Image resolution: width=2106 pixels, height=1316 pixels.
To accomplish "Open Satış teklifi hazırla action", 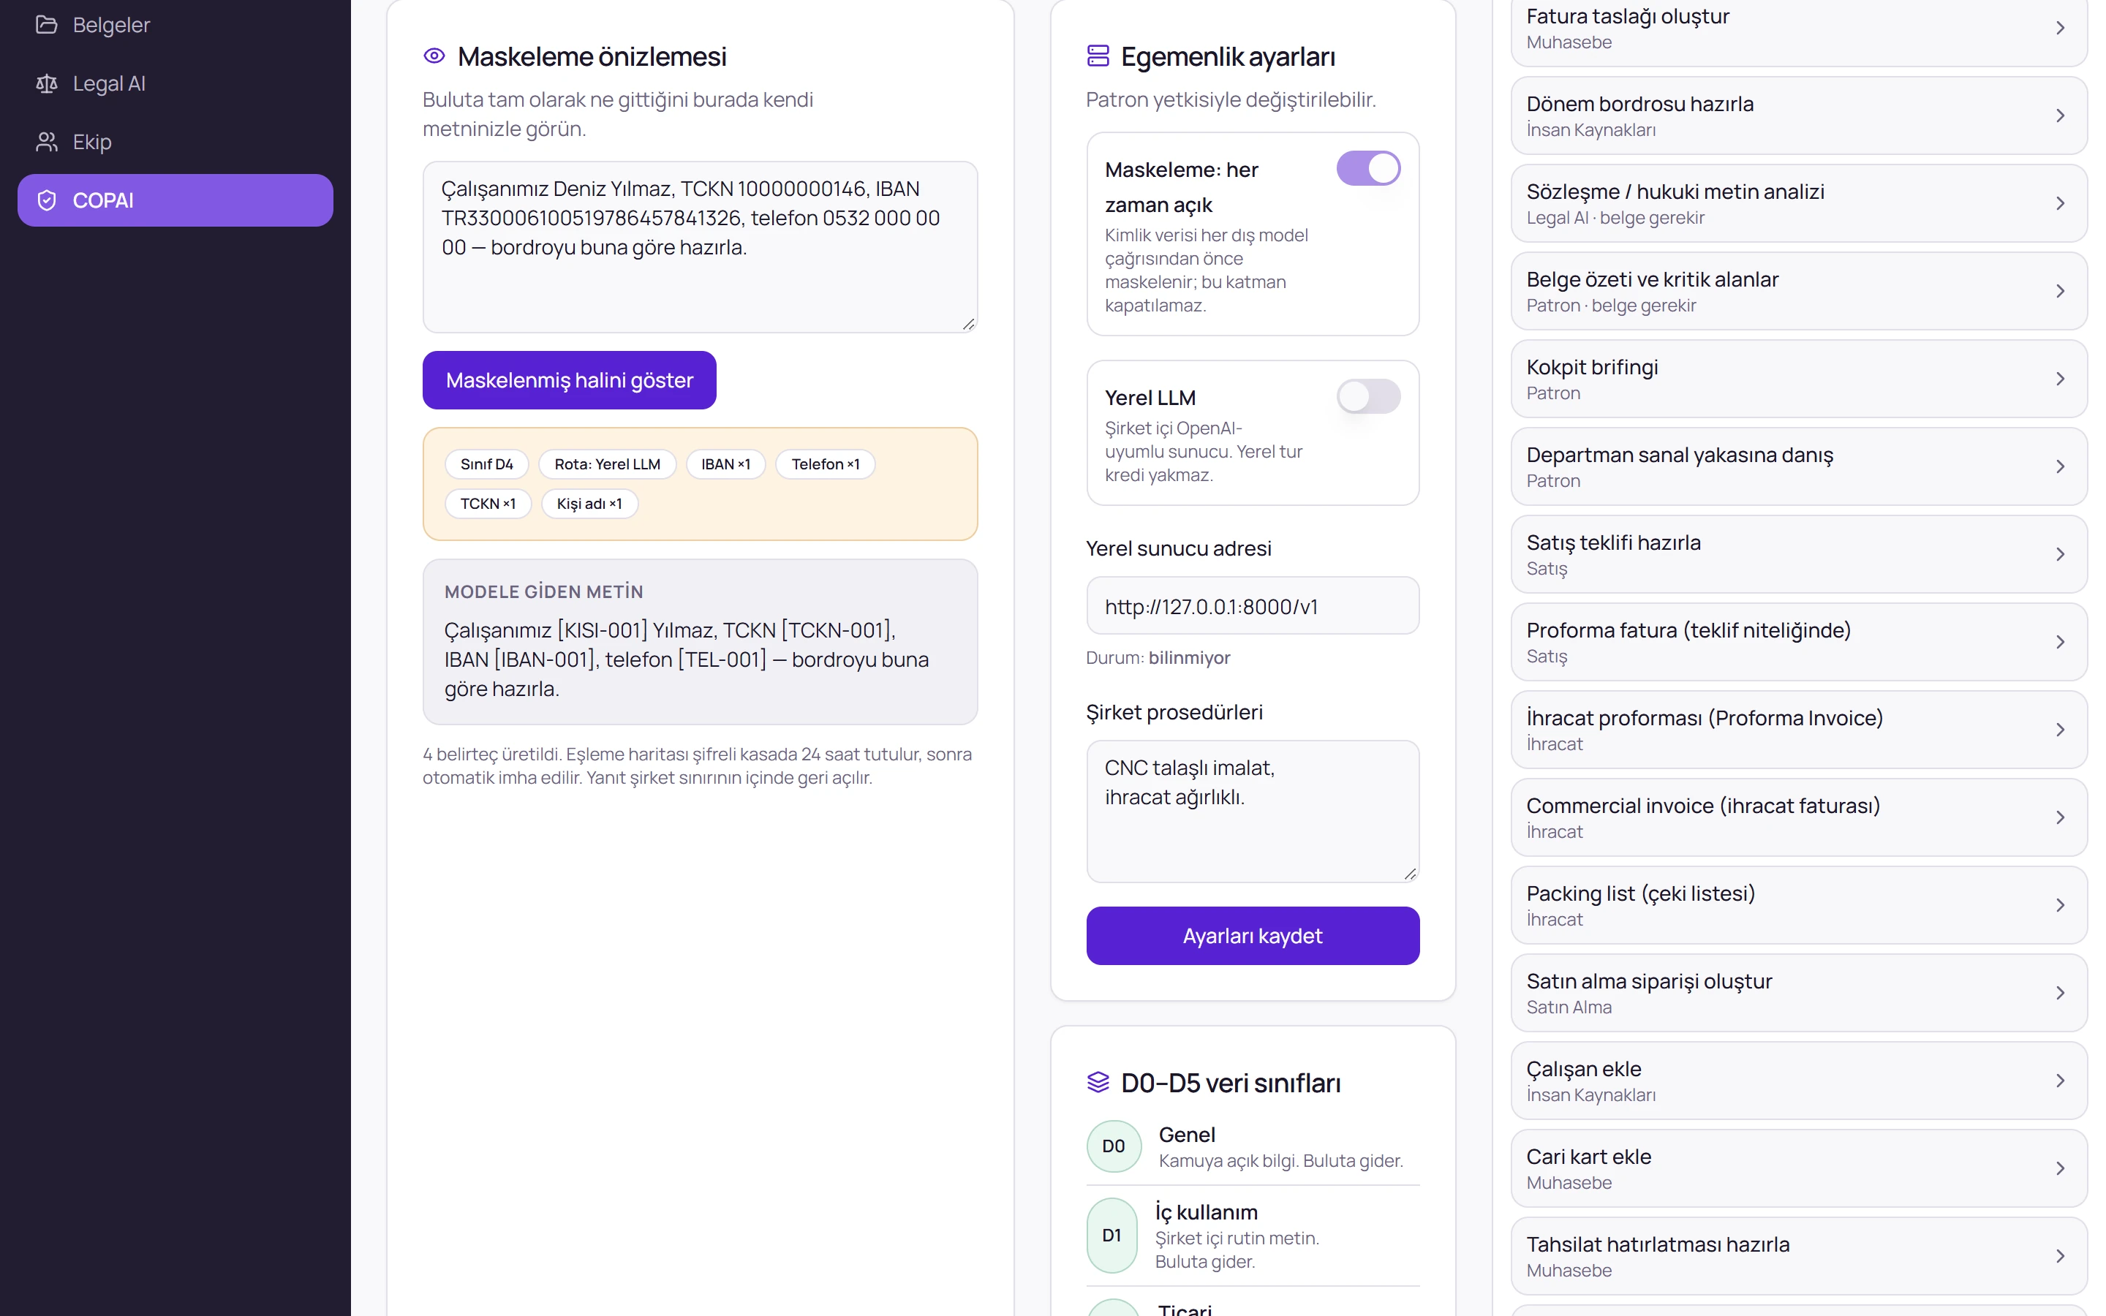I will [x=1799, y=554].
